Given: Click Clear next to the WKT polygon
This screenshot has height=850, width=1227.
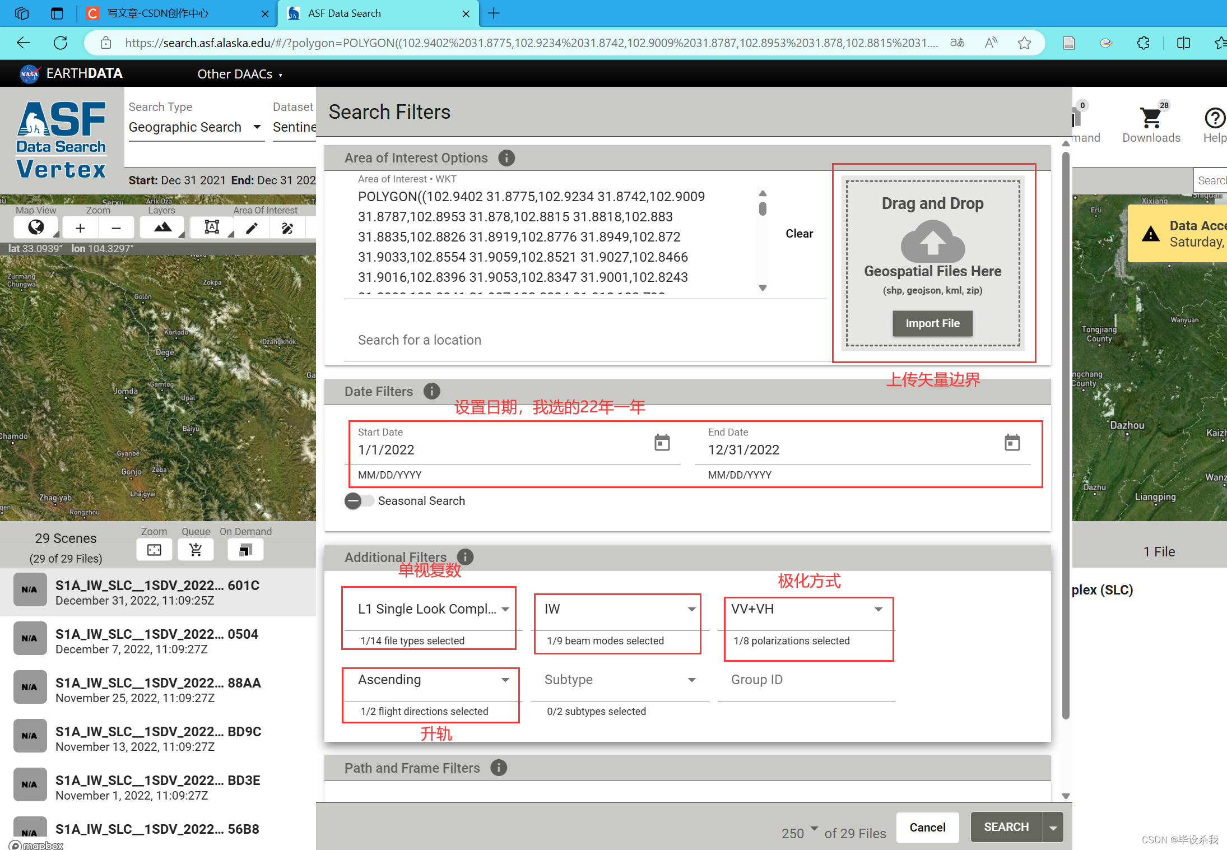Looking at the screenshot, I should point(799,234).
